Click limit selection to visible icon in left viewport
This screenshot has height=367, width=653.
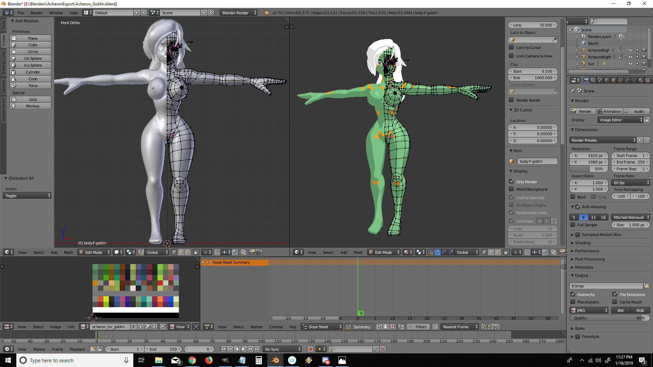point(196,252)
